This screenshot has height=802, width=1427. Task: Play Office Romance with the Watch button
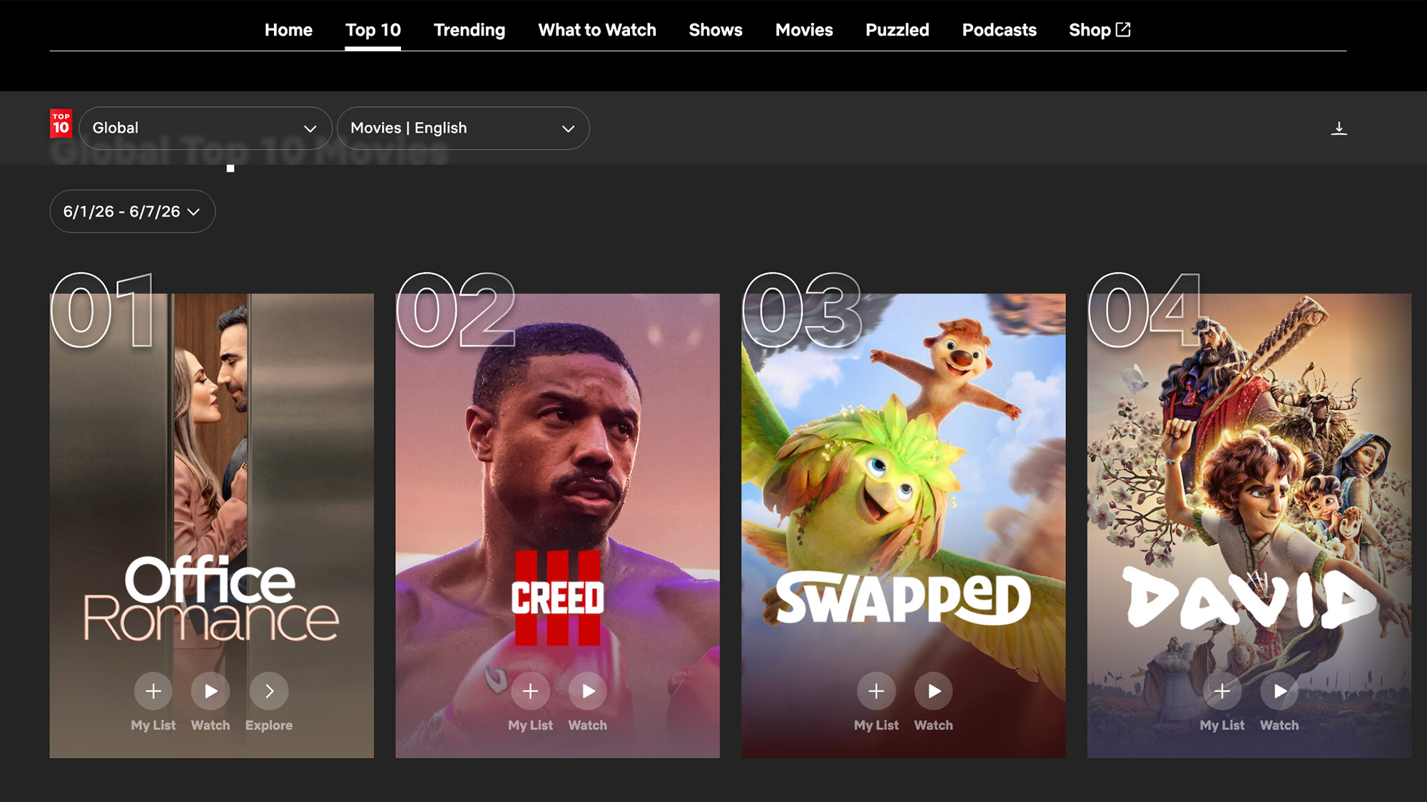coord(210,691)
